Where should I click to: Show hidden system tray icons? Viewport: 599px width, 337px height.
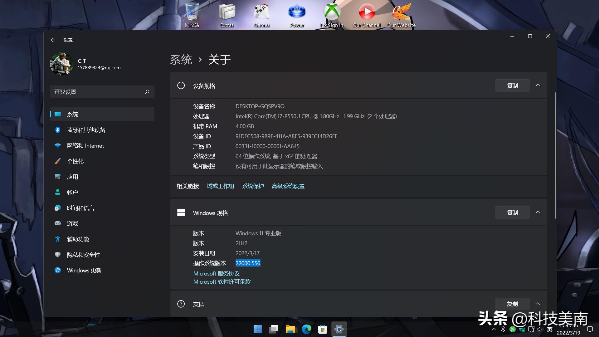click(x=494, y=329)
